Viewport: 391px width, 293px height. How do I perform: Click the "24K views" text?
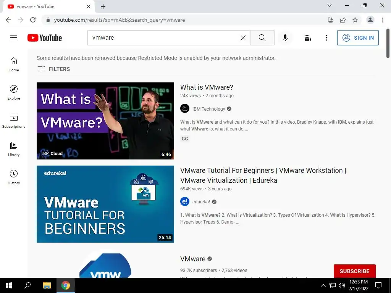click(191, 96)
